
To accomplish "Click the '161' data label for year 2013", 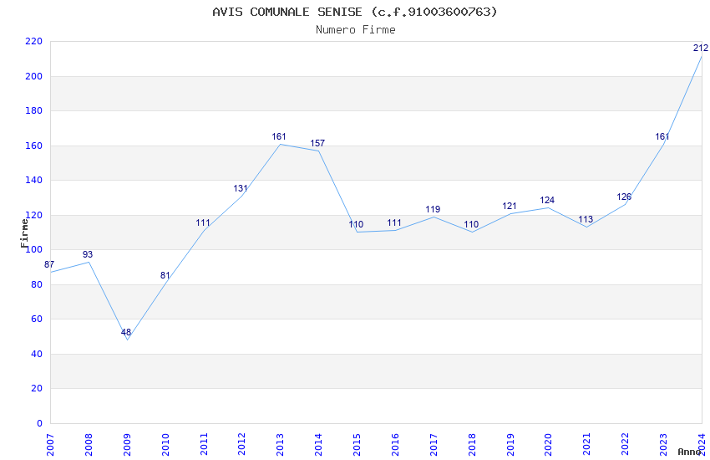I will click(x=279, y=136).
